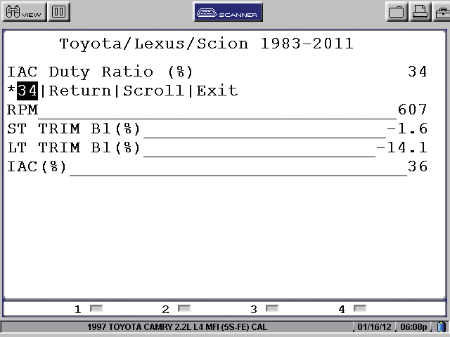Click the IAC Duty Ratio (%) label

[100, 72]
